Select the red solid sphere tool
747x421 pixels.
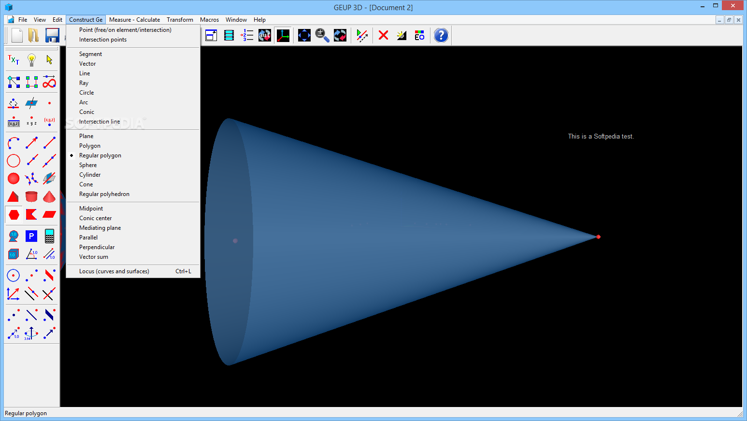click(x=14, y=179)
